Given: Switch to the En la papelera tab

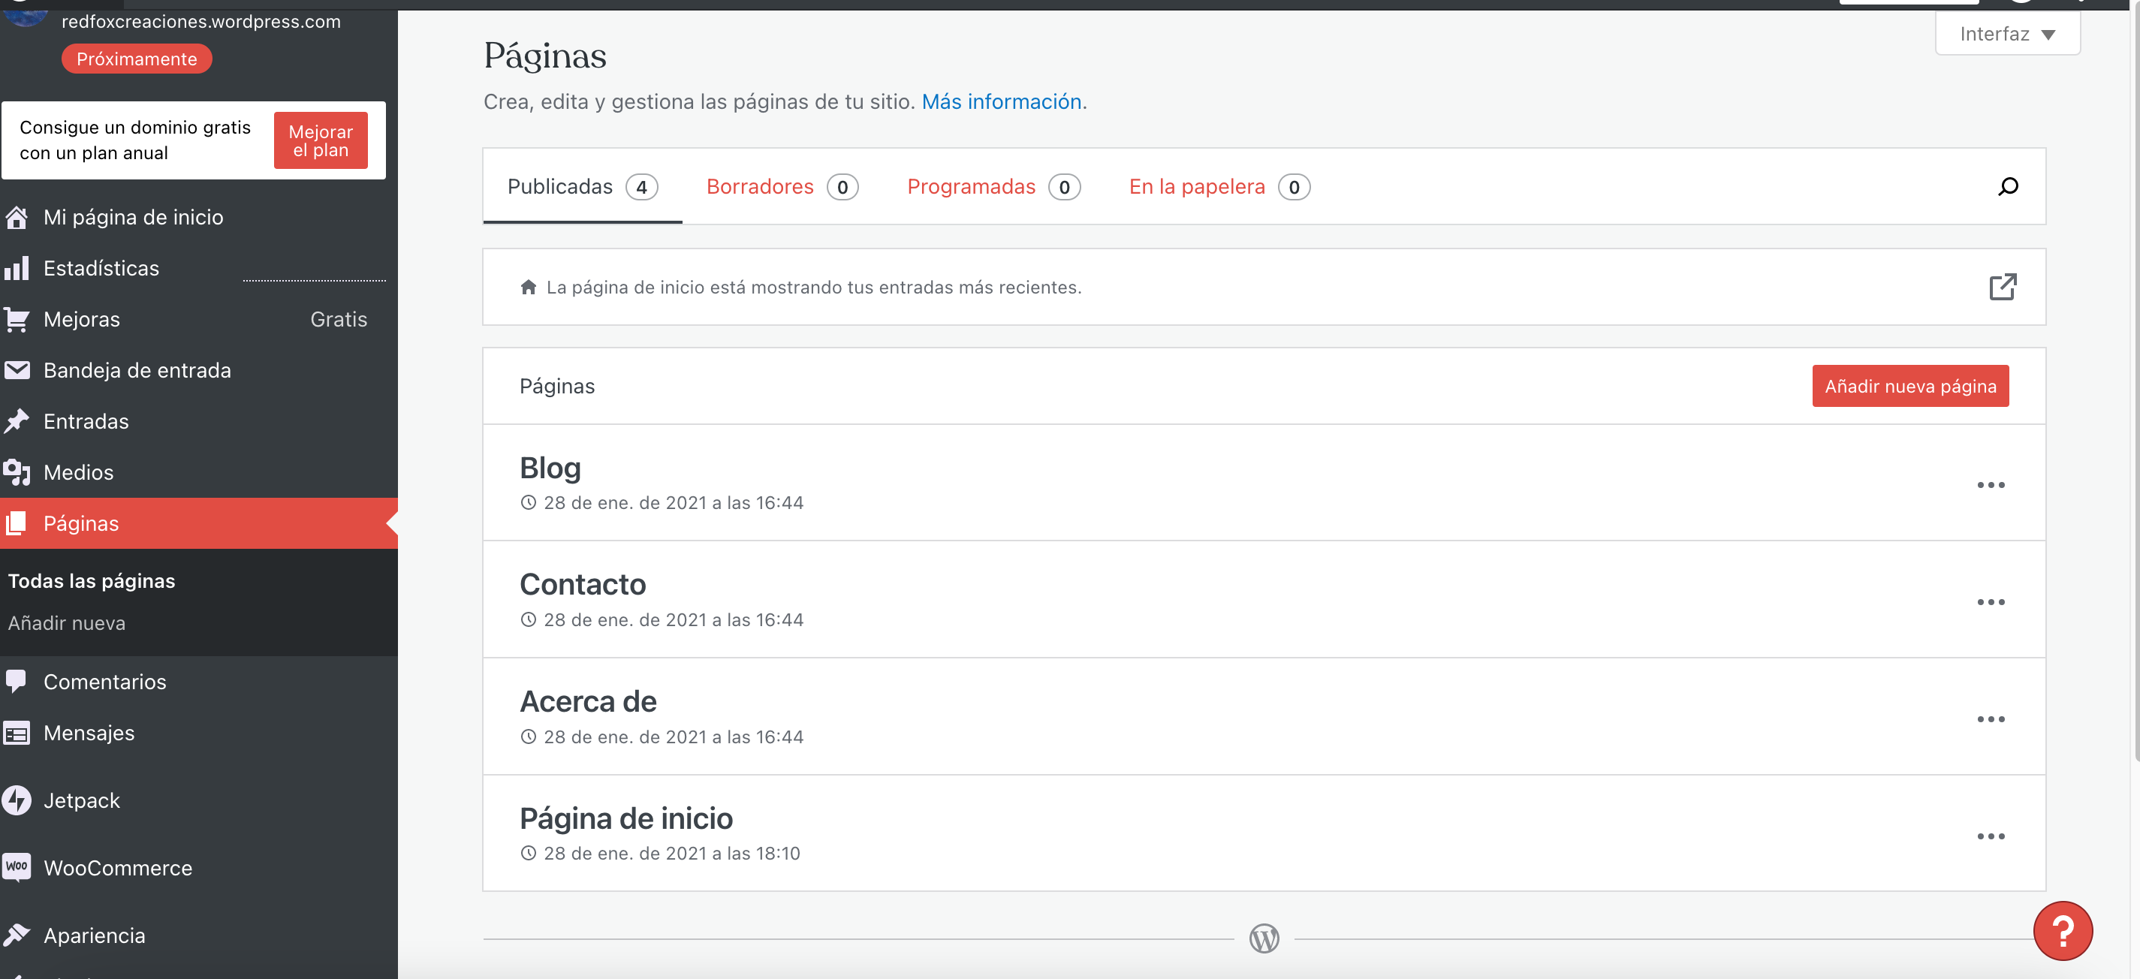Looking at the screenshot, I should click(x=1219, y=187).
